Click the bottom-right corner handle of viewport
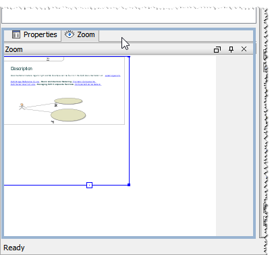The width and height of the screenshot is (274, 255). pos(129,185)
